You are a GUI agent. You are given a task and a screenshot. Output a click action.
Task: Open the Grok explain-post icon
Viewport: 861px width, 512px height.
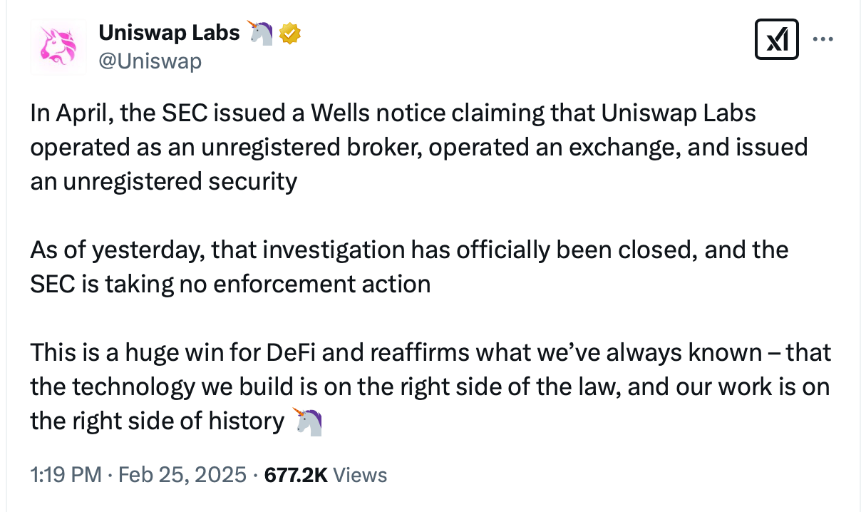tap(776, 39)
